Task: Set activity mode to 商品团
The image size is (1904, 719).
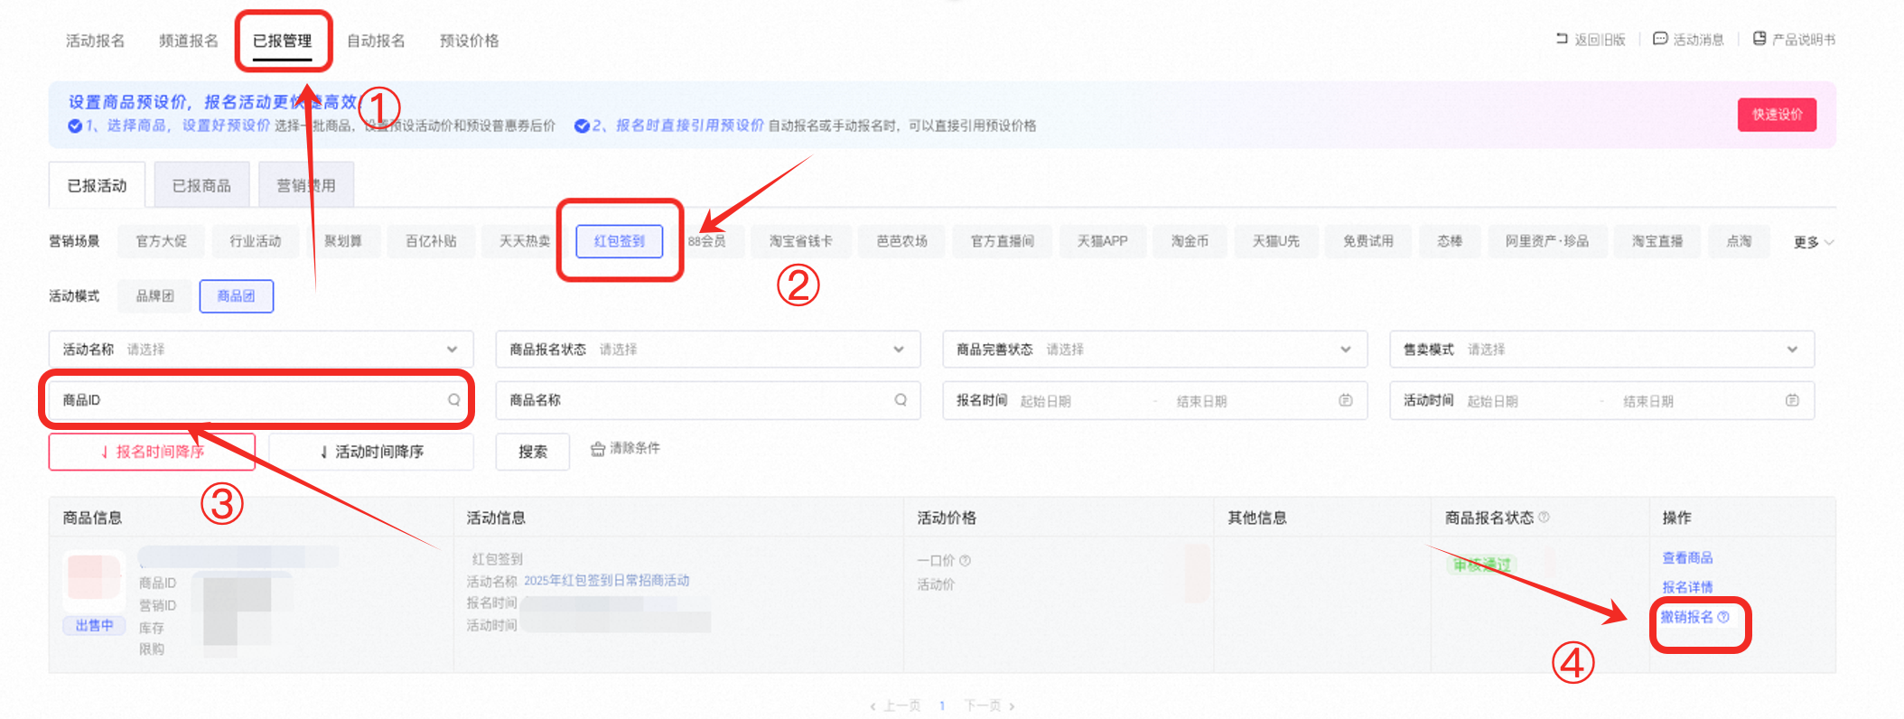Action: (x=237, y=296)
